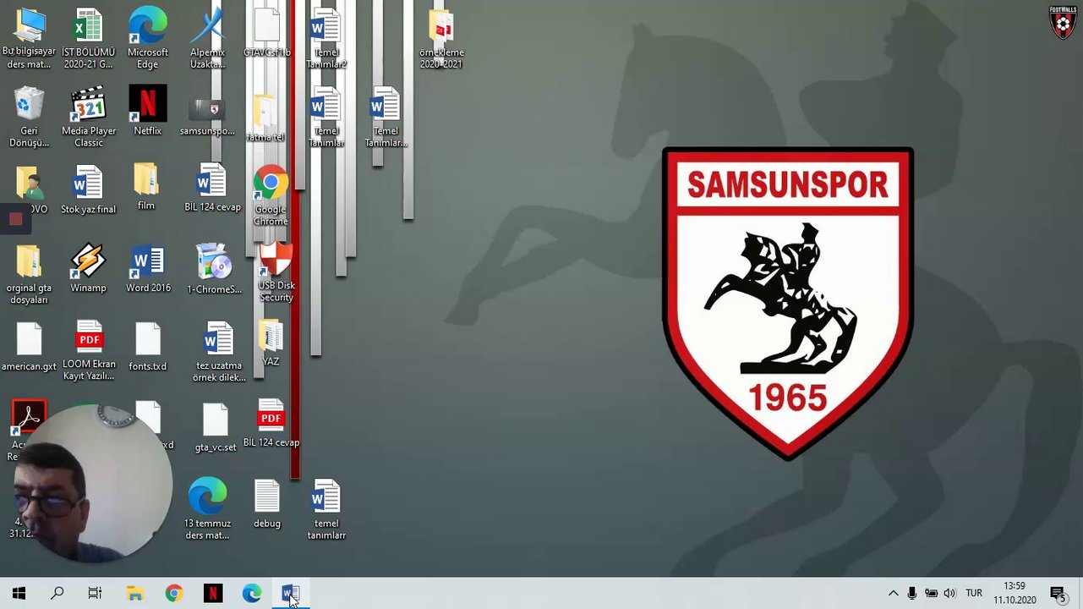Select the Word 2016 desktop shortcut

point(148,269)
